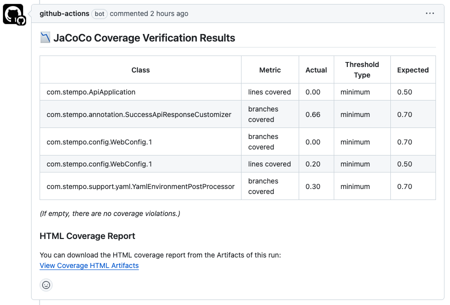
Task: Click the github-actions avatar icon
Action: (14, 14)
